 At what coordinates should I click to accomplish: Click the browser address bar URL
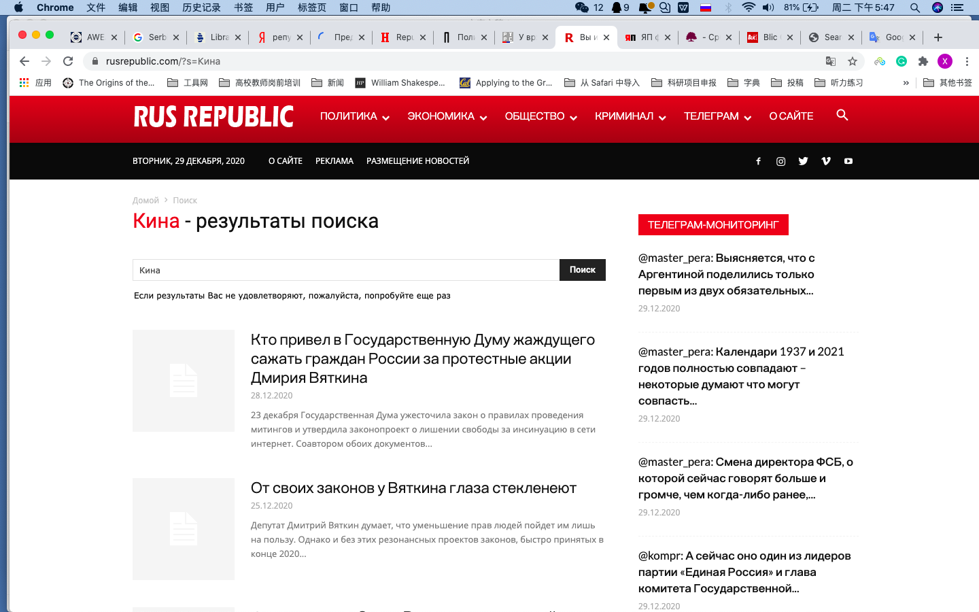[x=163, y=61]
